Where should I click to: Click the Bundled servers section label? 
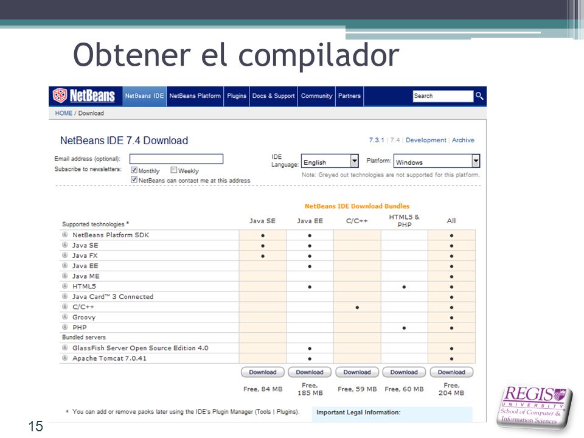[84, 337]
